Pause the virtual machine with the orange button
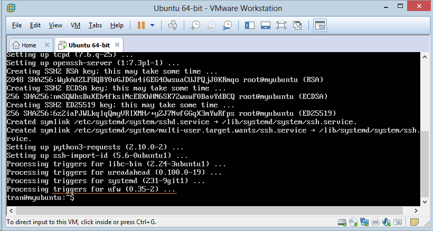Screen dimensions: 433x231 coord(141,25)
